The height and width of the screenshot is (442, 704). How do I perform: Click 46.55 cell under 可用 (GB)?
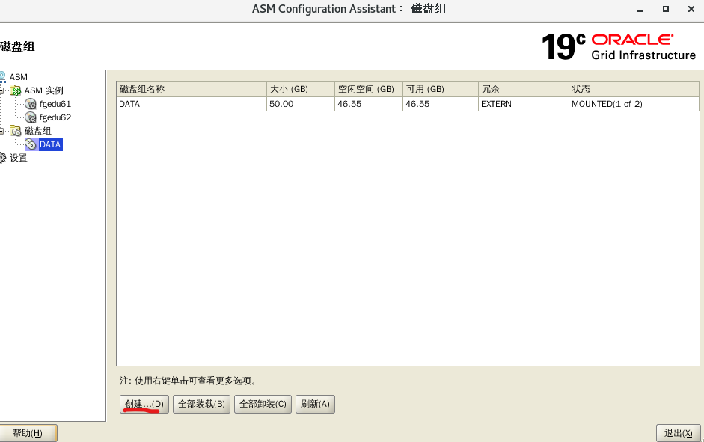441,104
